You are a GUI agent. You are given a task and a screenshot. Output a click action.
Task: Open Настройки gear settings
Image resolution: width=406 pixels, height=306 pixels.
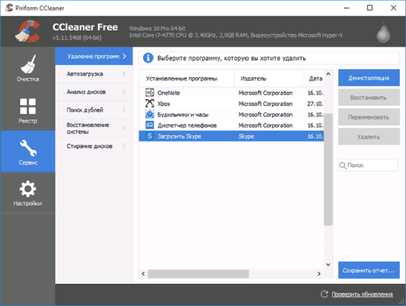28,193
